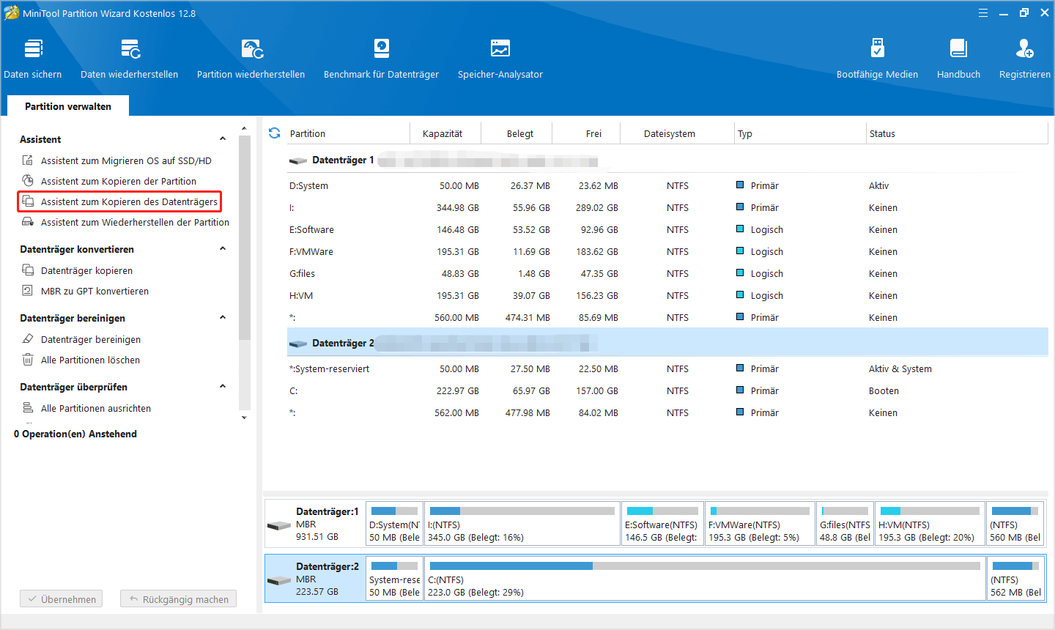Collapse the Assistent section
Screen dimensions: 1055x630
coord(223,139)
